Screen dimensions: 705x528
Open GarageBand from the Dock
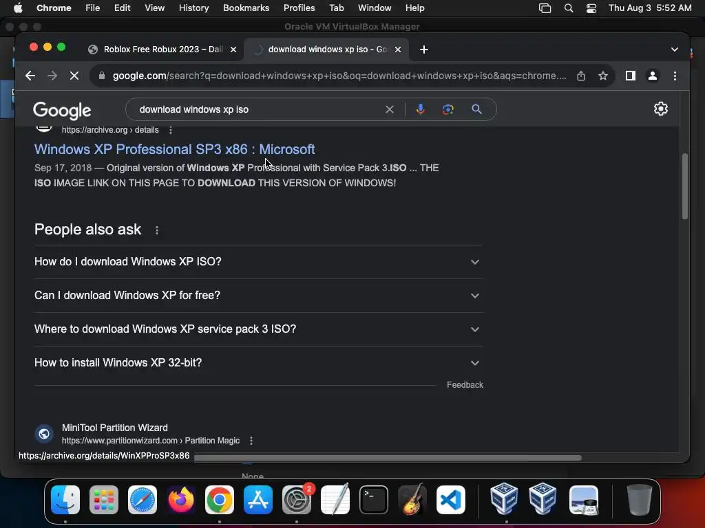(412, 500)
